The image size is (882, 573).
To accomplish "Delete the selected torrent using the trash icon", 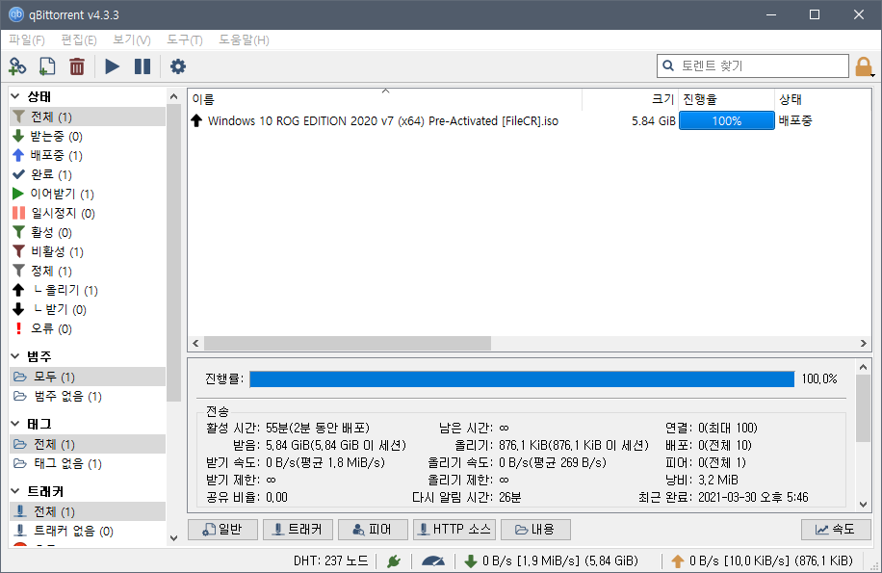I will [76, 66].
